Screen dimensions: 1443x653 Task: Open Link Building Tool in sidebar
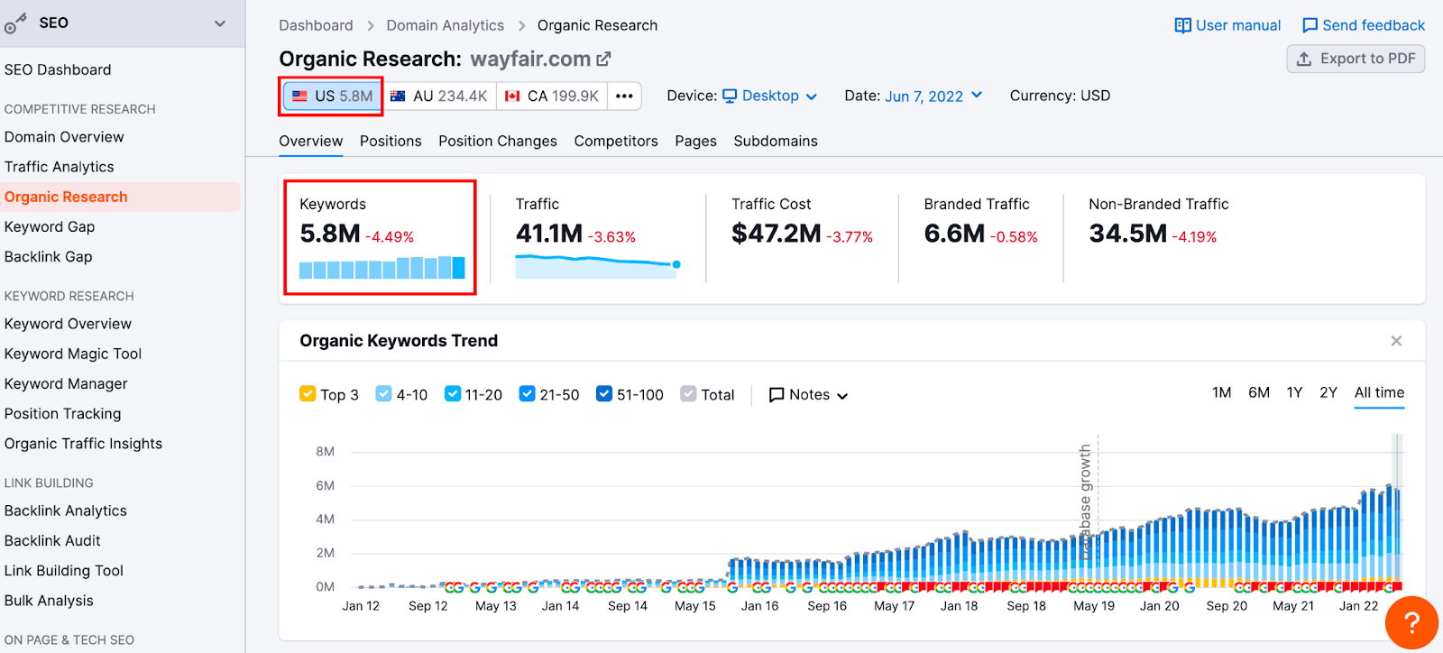pyautogui.click(x=64, y=571)
